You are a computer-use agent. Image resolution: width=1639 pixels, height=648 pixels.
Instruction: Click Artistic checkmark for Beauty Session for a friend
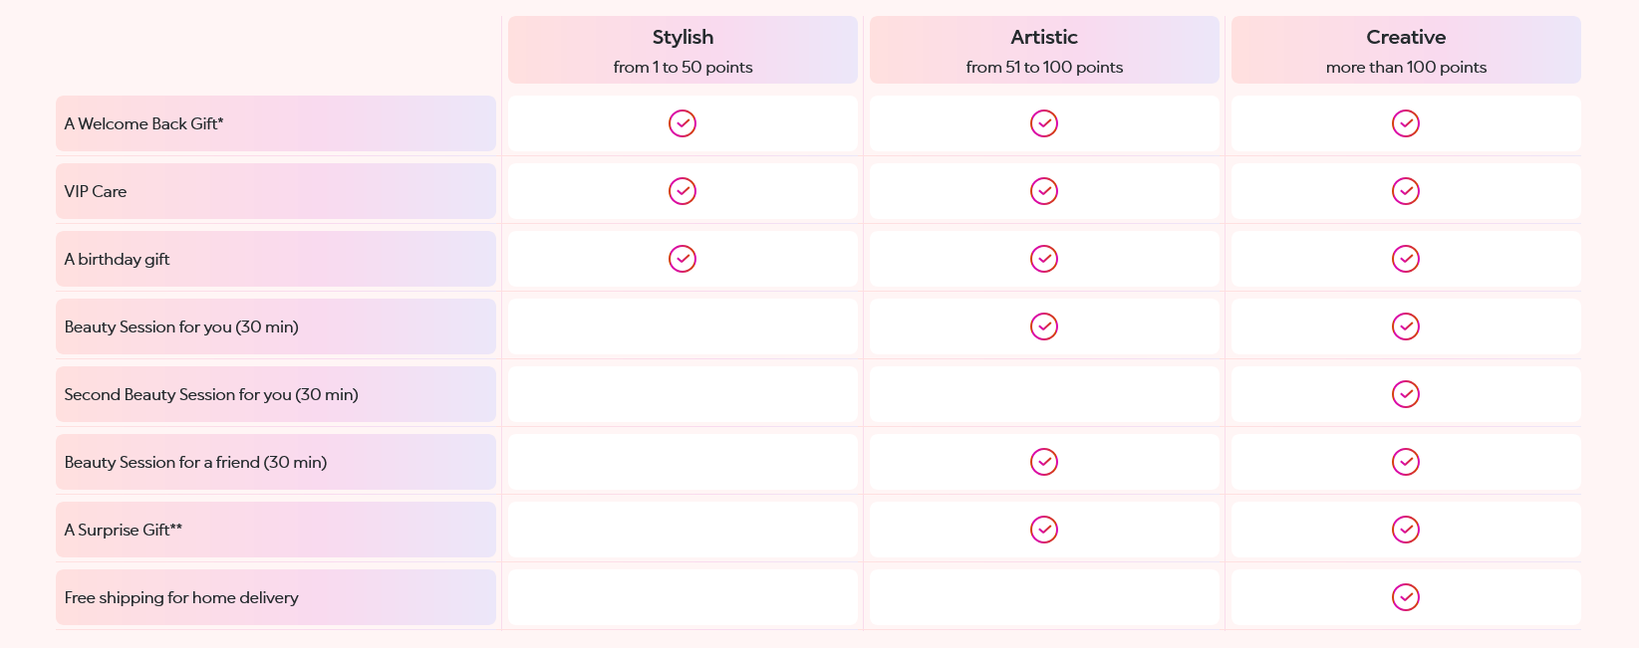(1044, 462)
